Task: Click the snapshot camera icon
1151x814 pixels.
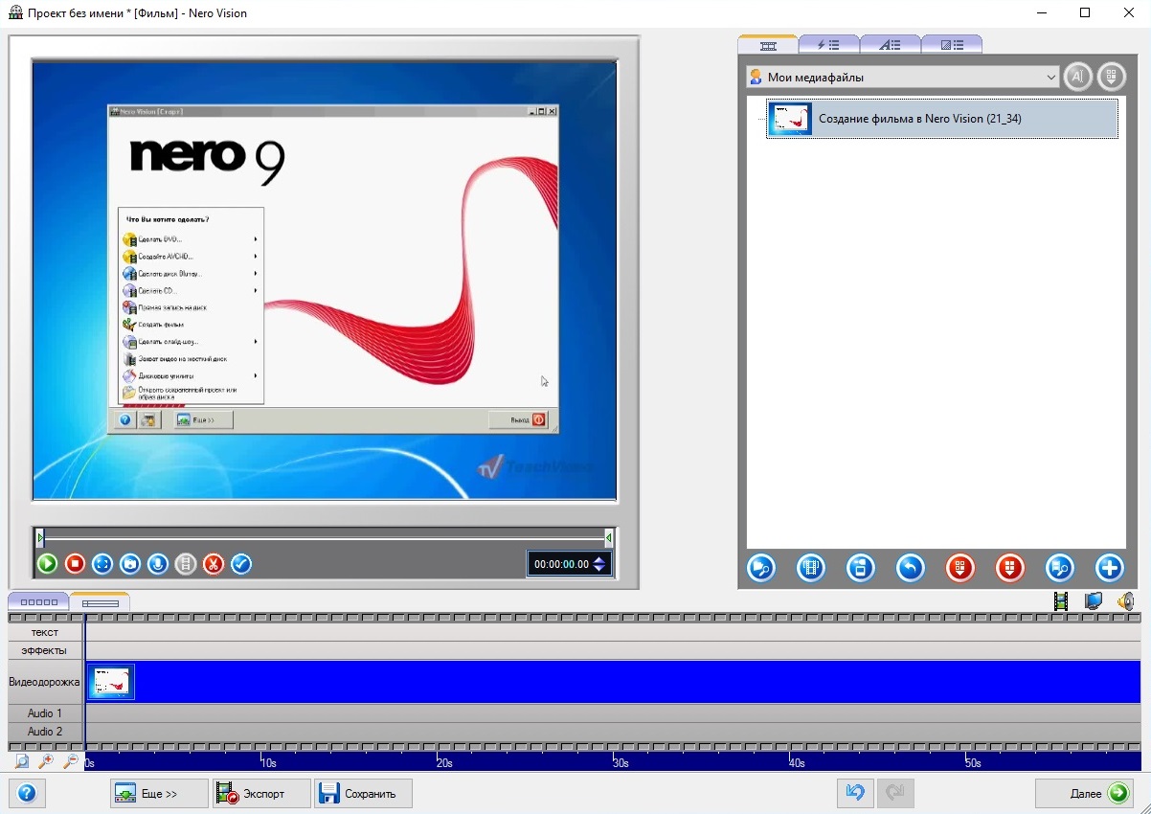Action: [x=130, y=564]
